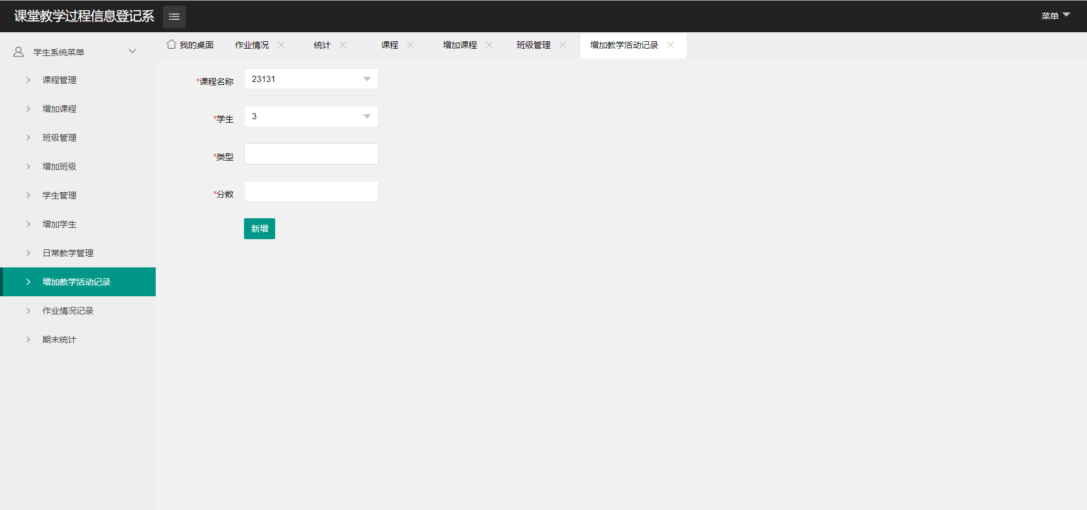
Task: Focus the 类型 input field
Action: (311, 154)
